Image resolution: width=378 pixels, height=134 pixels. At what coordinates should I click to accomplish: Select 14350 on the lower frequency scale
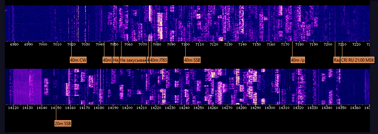tap(341, 108)
